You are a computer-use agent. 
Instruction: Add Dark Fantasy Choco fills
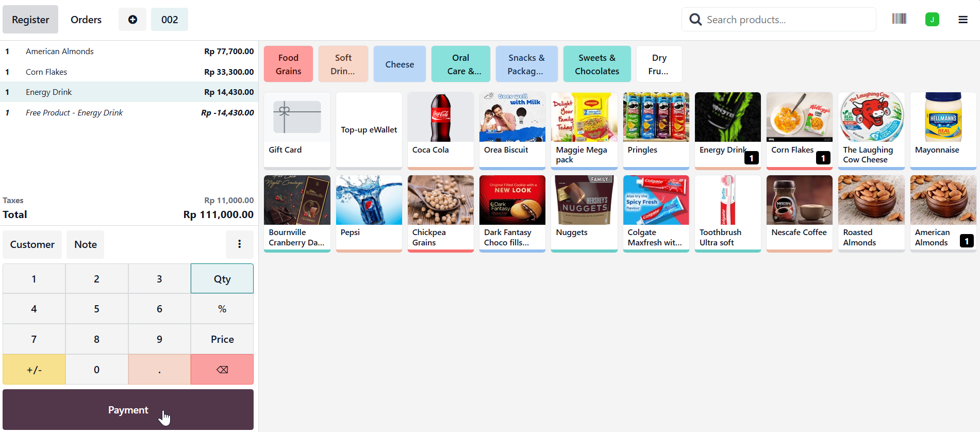pyautogui.click(x=512, y=213)
